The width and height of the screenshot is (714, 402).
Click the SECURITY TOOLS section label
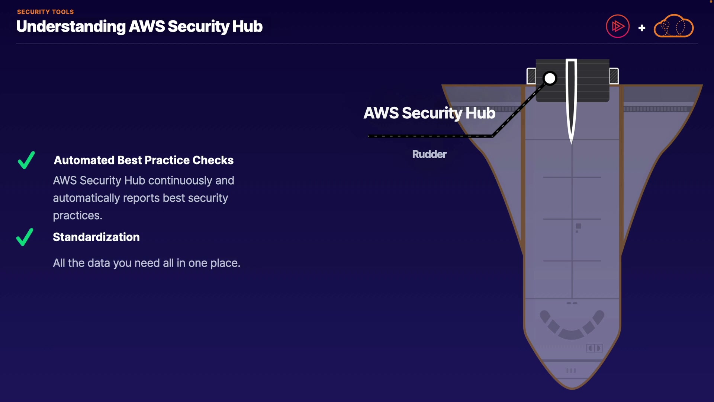pyautogui.click(x=45, y=12)
